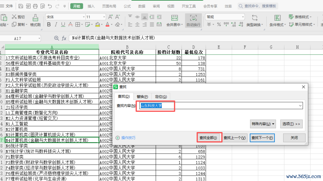Screen dimensions: 323x181
Task: Open font size dropdown showing 11
Action: click(x=104, y=17)
